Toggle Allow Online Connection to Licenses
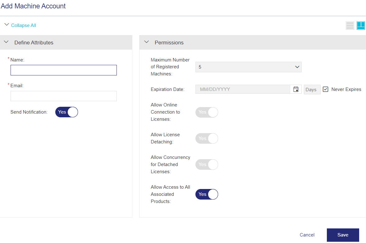 tap(207, 112)
